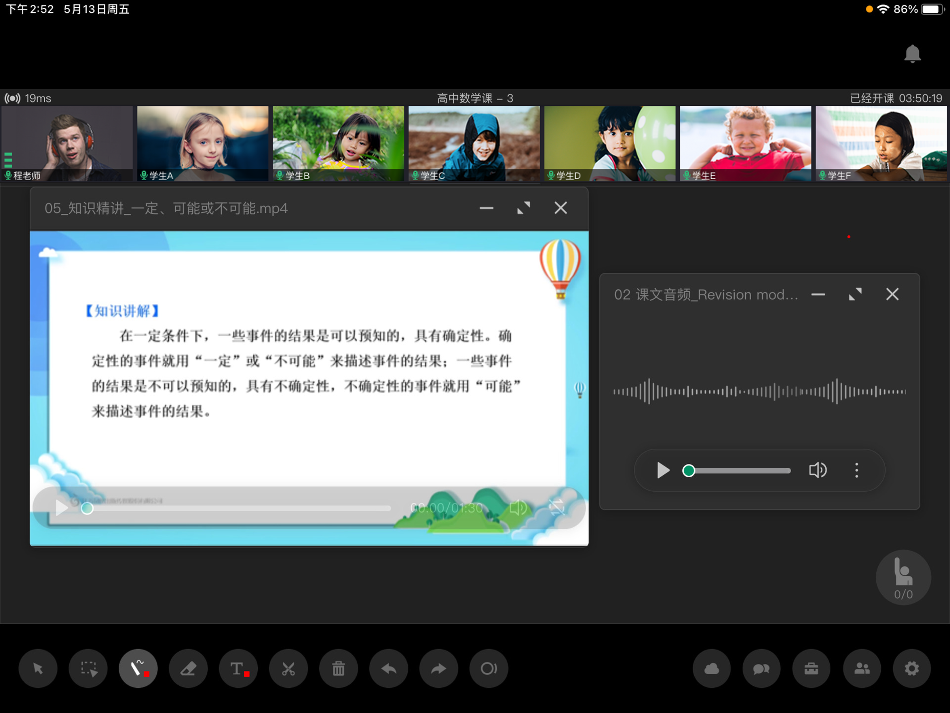Mute the audio player volume
This screenshot has height=713, width=950.
tap(818, 470)
